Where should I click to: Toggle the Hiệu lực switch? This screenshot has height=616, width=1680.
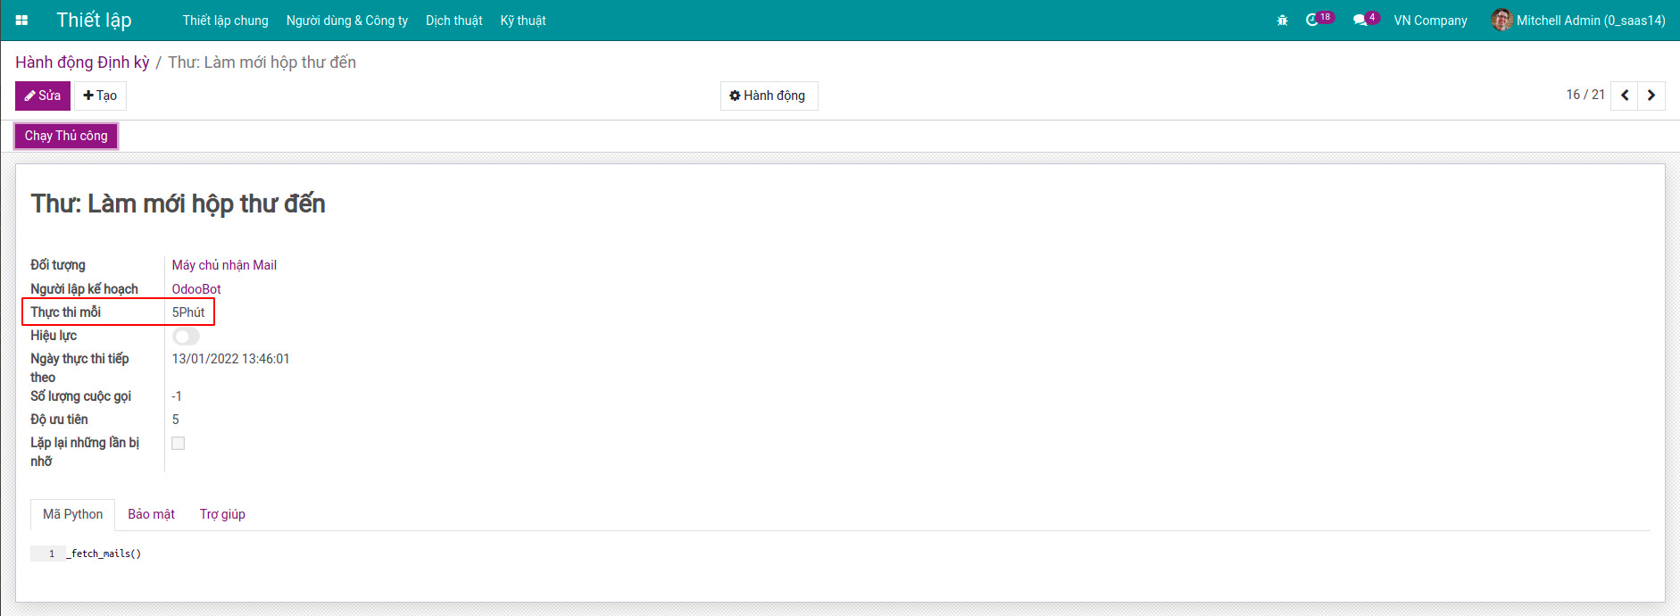click(186, 337)
